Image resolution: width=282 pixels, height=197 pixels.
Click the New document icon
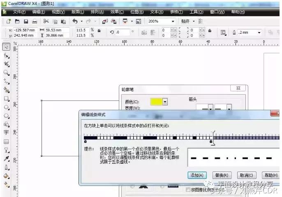(x=9, y=21)
